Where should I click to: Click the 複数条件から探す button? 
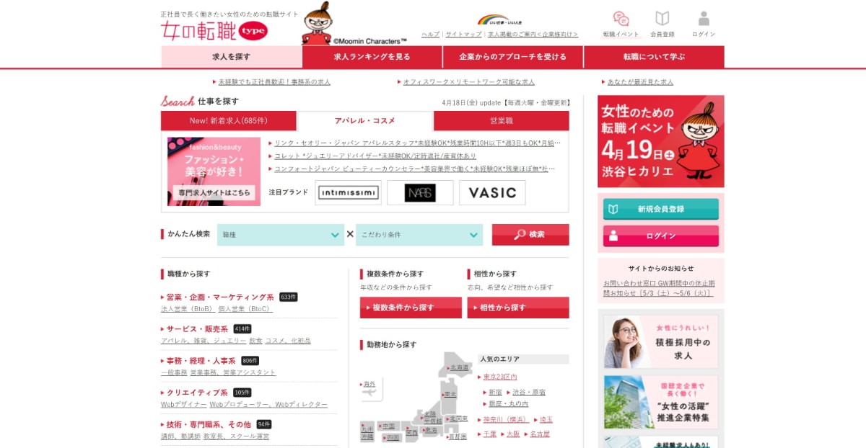pyautogui.click(x=411, y=307)
